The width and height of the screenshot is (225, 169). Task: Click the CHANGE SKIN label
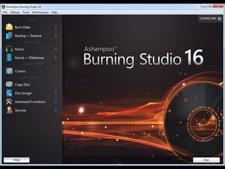coord(208,18)
